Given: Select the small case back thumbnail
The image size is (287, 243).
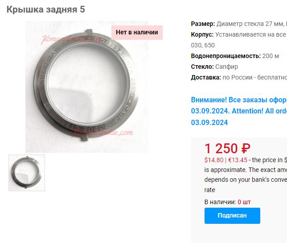Looking at the screenshot, I should [x=27, y=173].
